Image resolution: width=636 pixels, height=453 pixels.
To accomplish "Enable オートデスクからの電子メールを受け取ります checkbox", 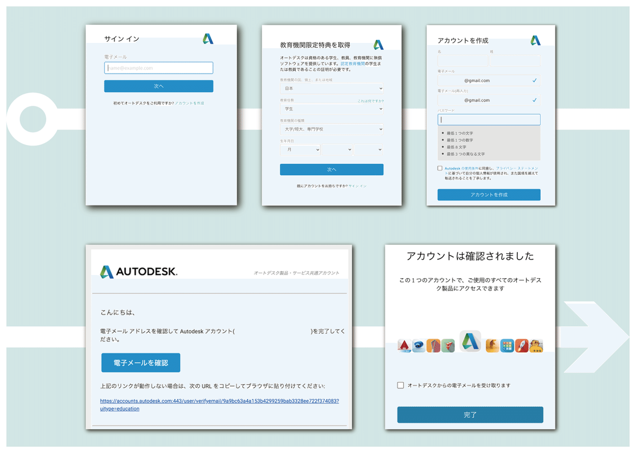I will tap(401, 385).
